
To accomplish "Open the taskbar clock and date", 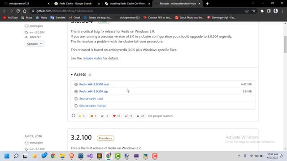I will click(272, 156).
